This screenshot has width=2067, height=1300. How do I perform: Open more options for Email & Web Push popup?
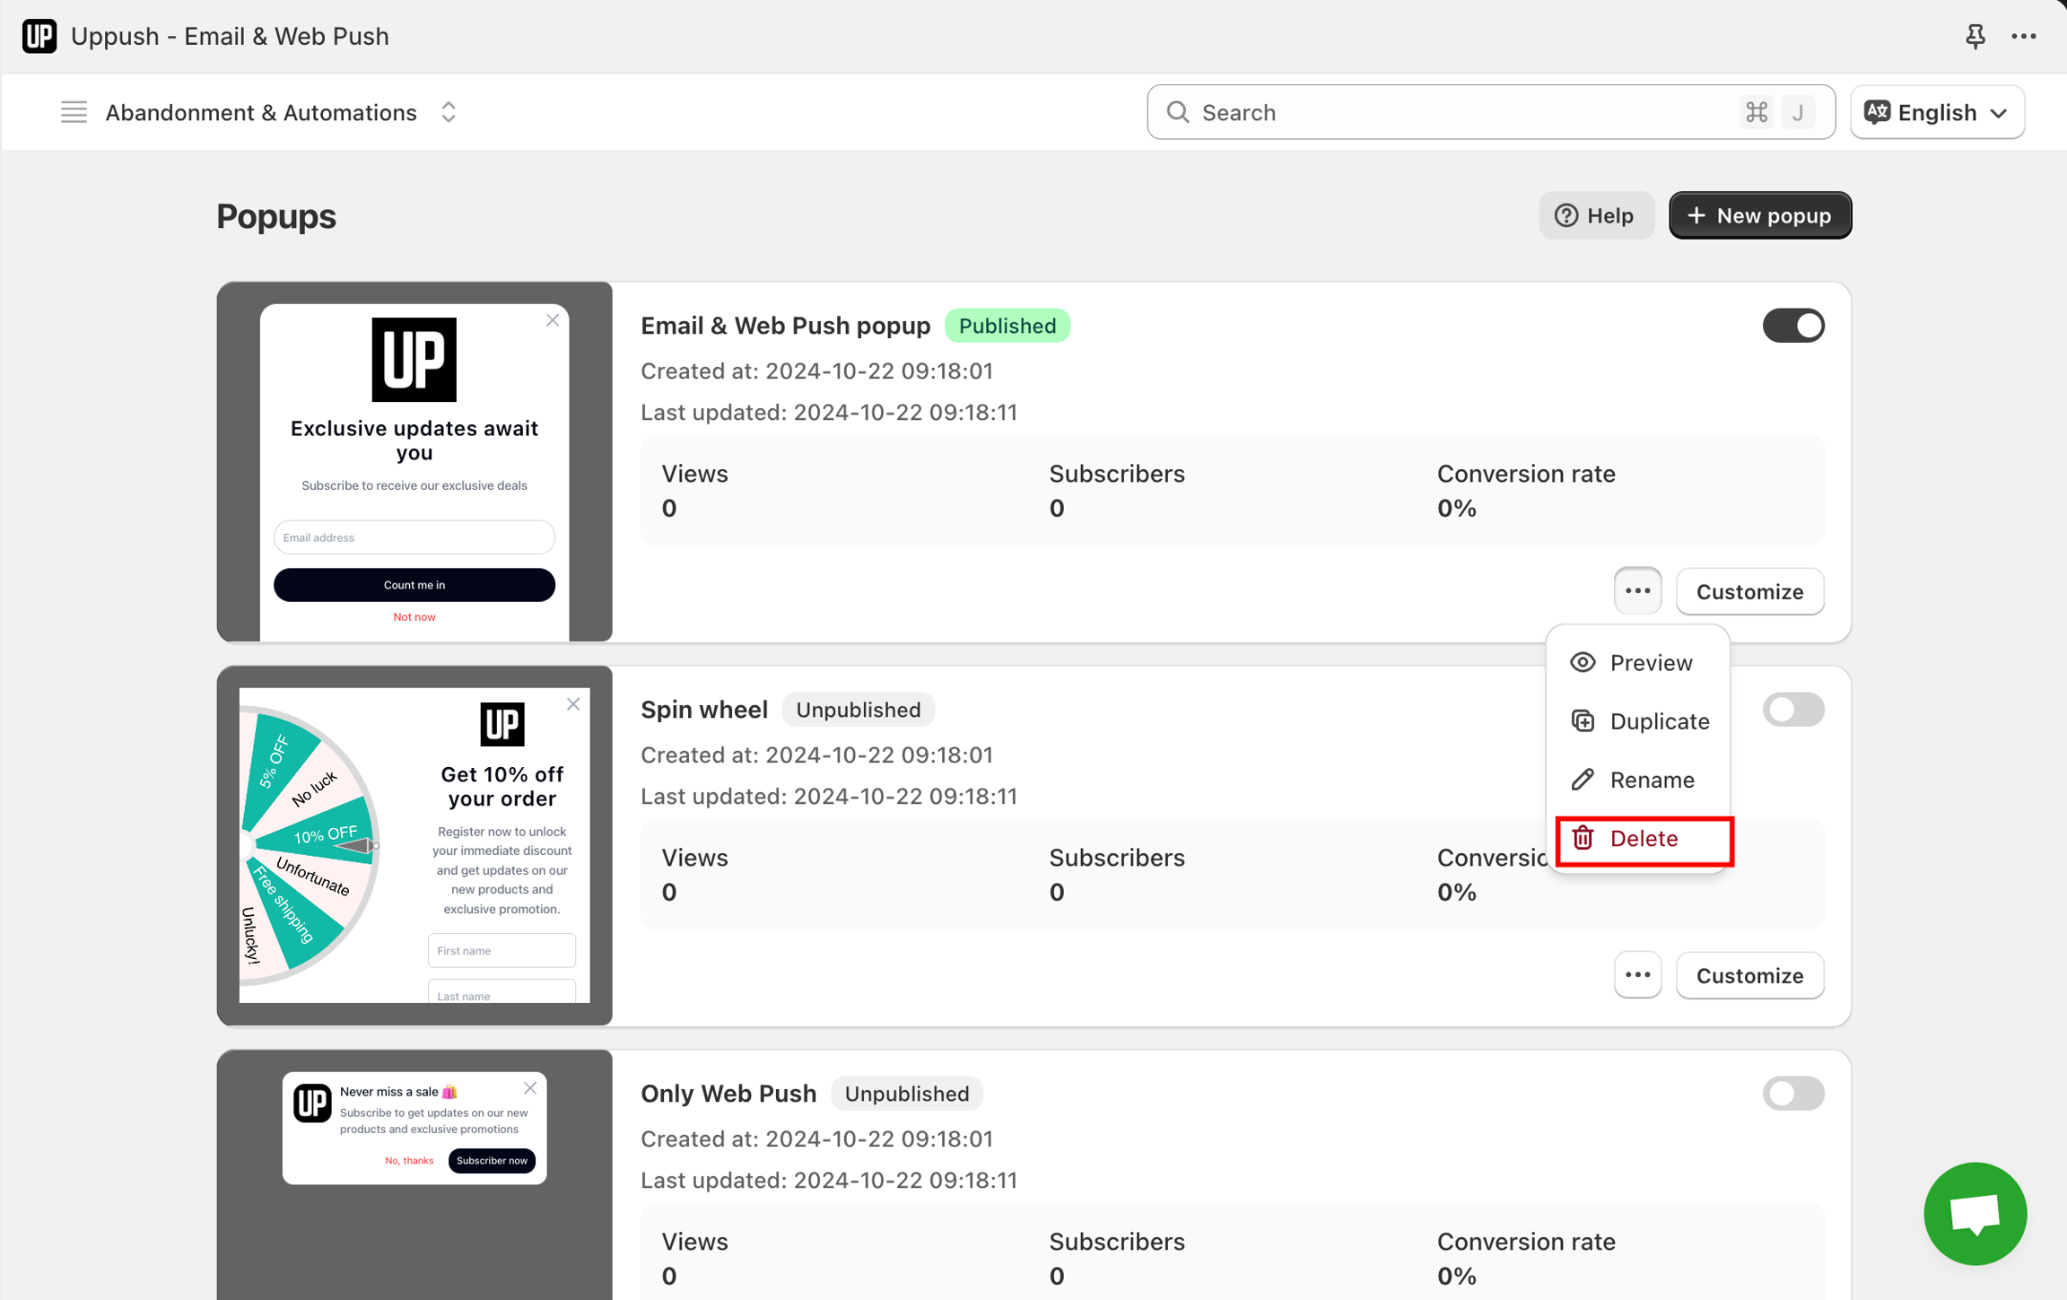coord(1637,590)
